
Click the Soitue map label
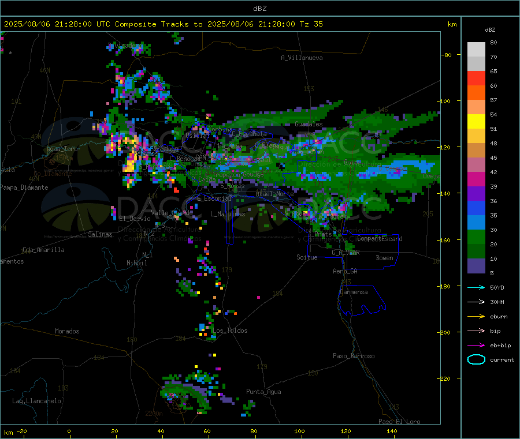(x=307, y=257)
